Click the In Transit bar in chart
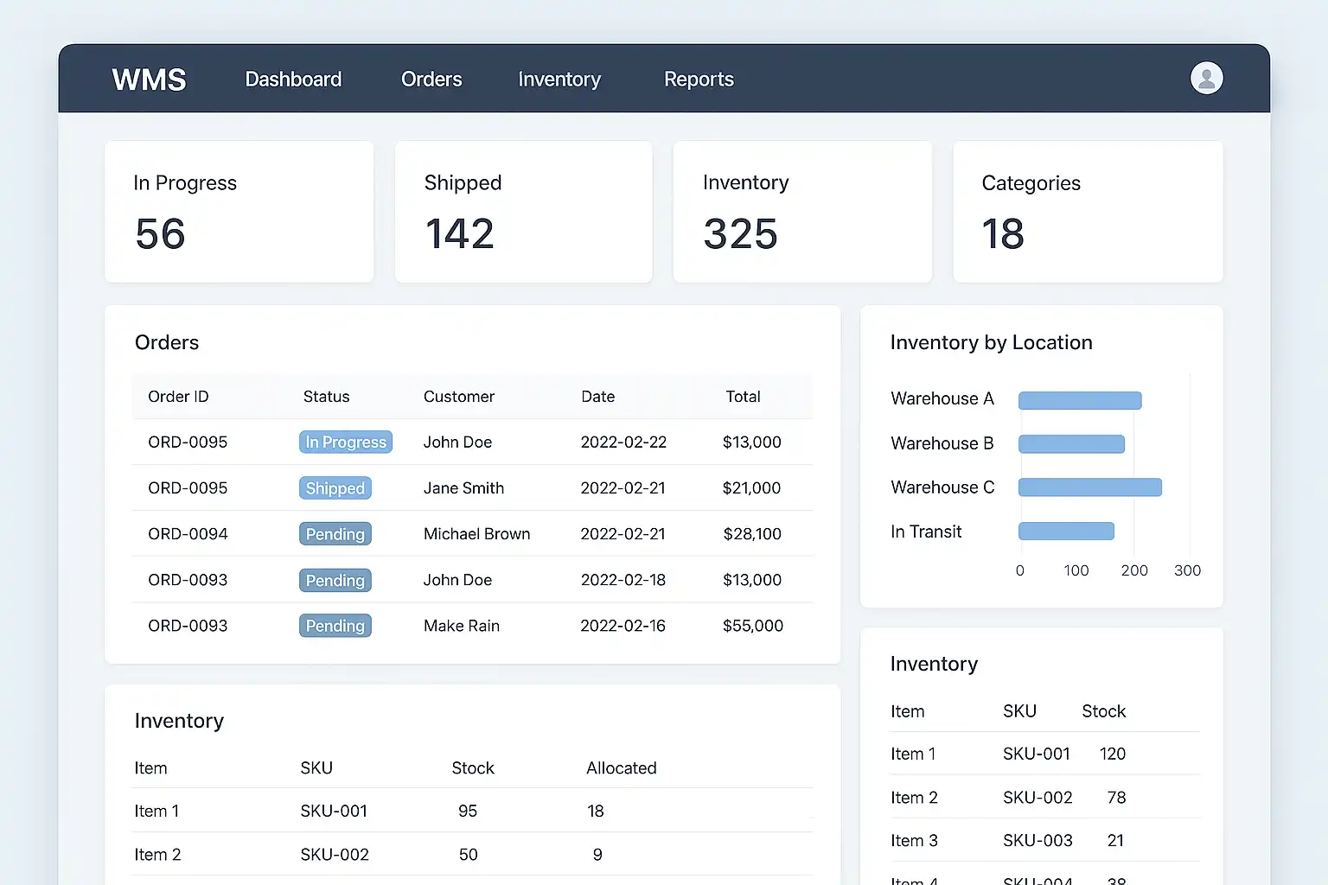 1066,532
